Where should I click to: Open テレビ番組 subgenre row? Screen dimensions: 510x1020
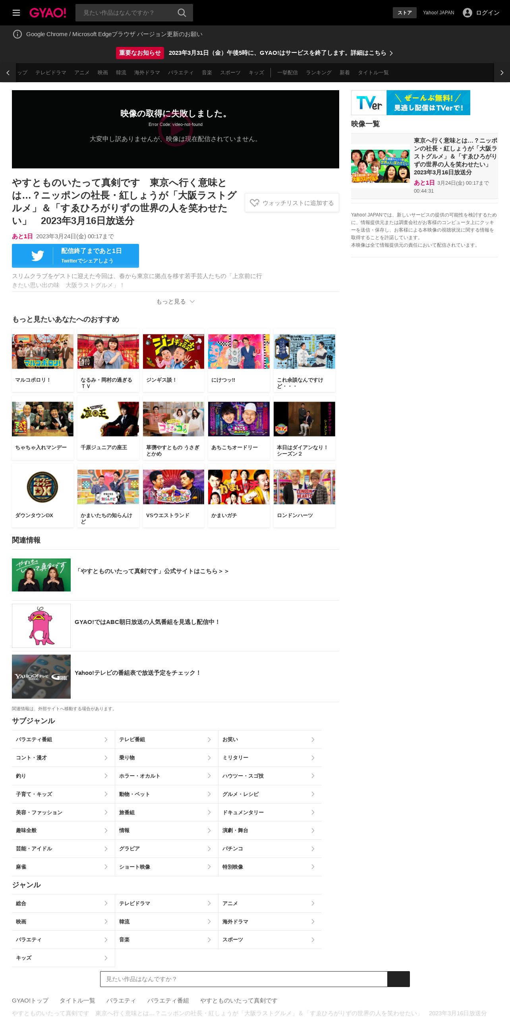tap(166, 740)
